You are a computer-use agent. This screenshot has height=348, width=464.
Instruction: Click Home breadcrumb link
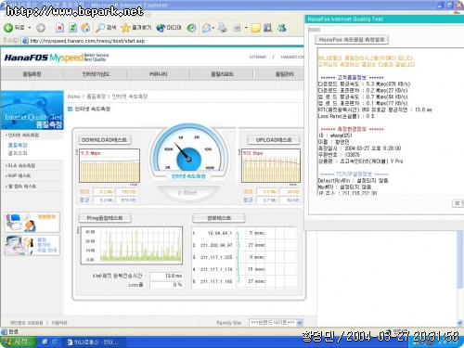pyautogui.click(x=73, y=97)
